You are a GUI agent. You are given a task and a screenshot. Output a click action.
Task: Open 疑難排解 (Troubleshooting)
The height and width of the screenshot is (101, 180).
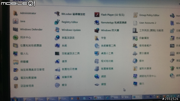(x=63, y=77)
